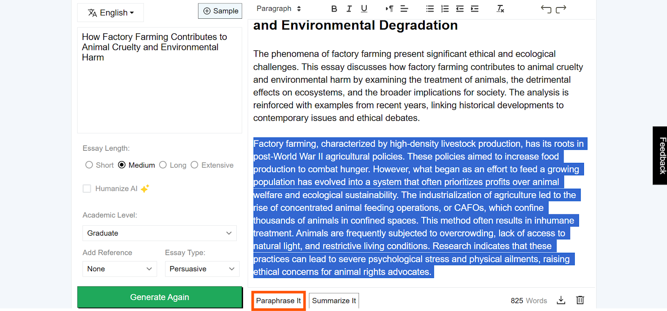
Task: Delete essay with trash icon
Action: coord(580,300)
